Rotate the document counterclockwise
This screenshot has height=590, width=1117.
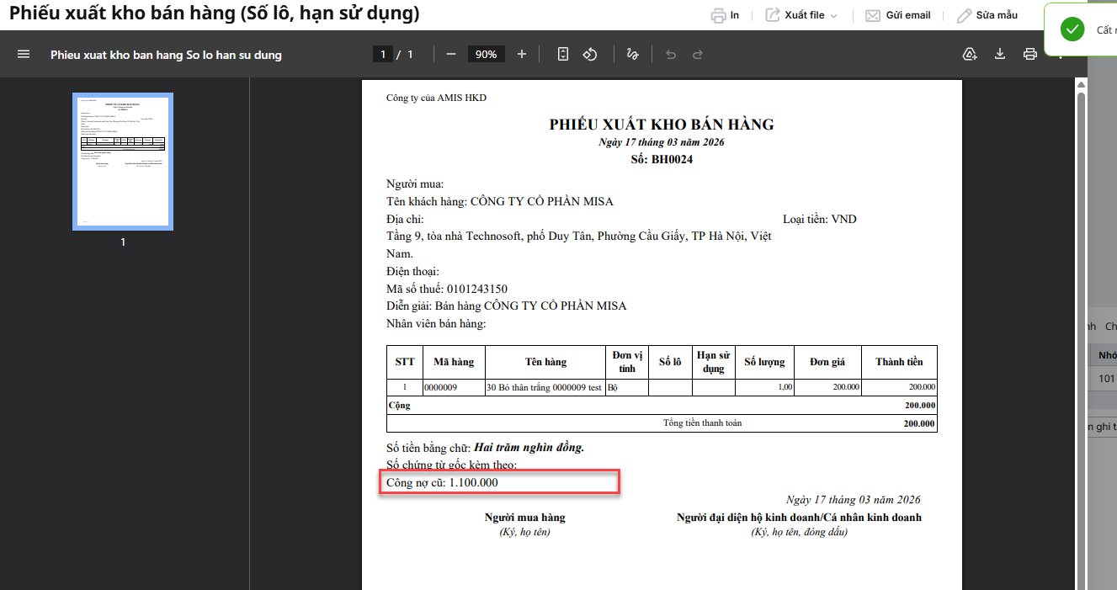coord(590,54)
